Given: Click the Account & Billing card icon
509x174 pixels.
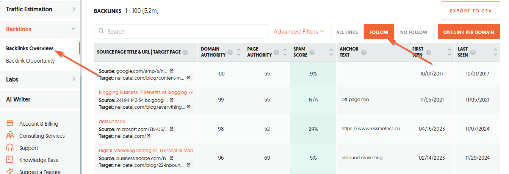Looking at the screenshot, I should [10, 123].
